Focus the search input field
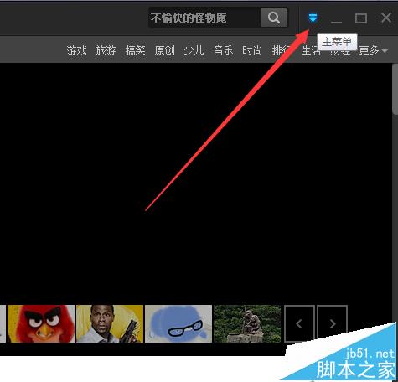This screenshot has width=398, height=382. (x=204, y=18)
